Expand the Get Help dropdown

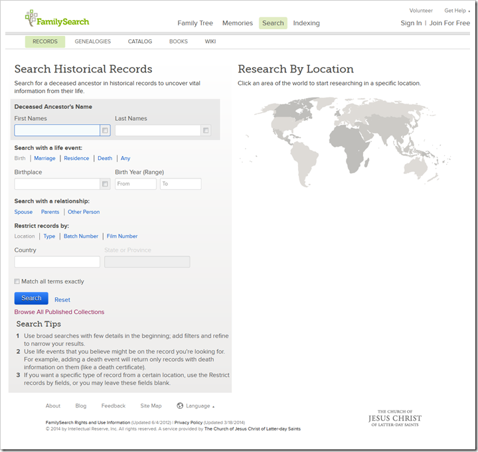(x=457, y=11)
